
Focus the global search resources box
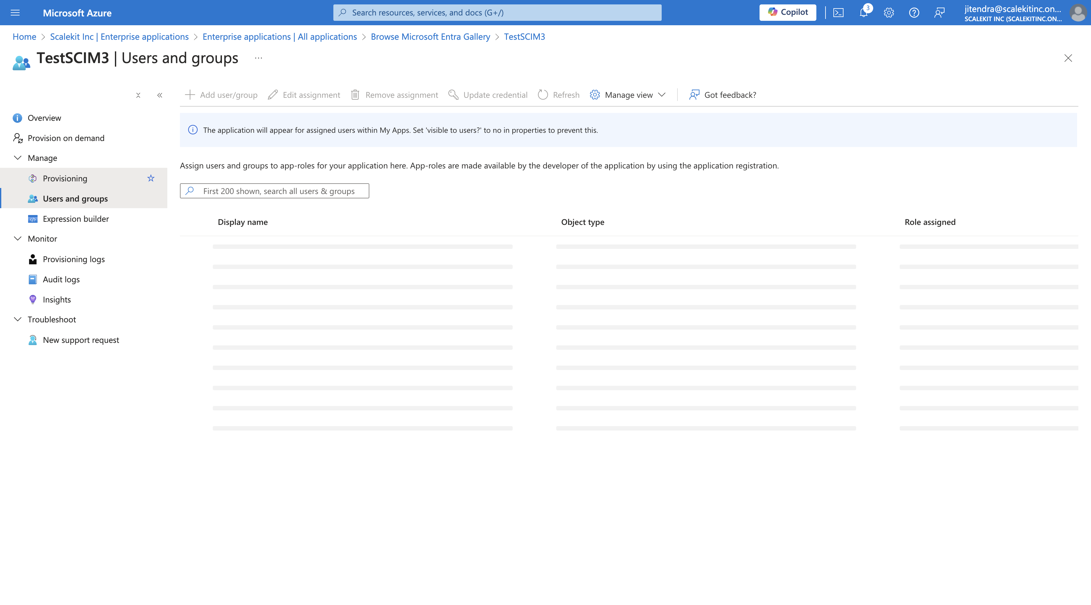pyautogui.click(x=497, y=13)
